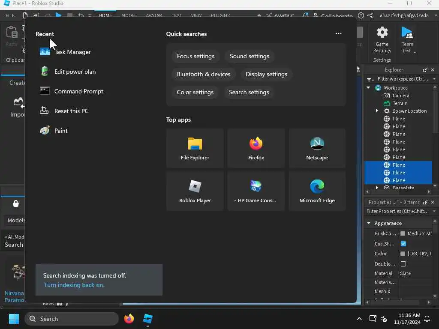Toggle the DoubleSided checkbox
The height and width of the screenshot is (329, 439).
[403, 264]
